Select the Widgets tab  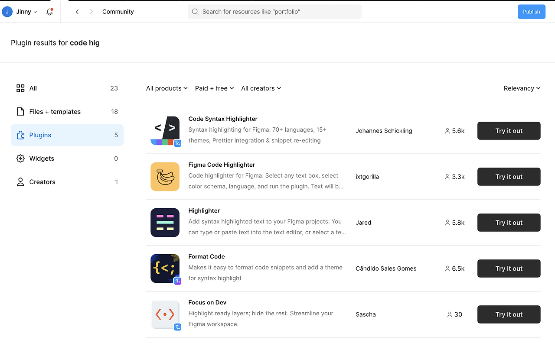point(67,159)
